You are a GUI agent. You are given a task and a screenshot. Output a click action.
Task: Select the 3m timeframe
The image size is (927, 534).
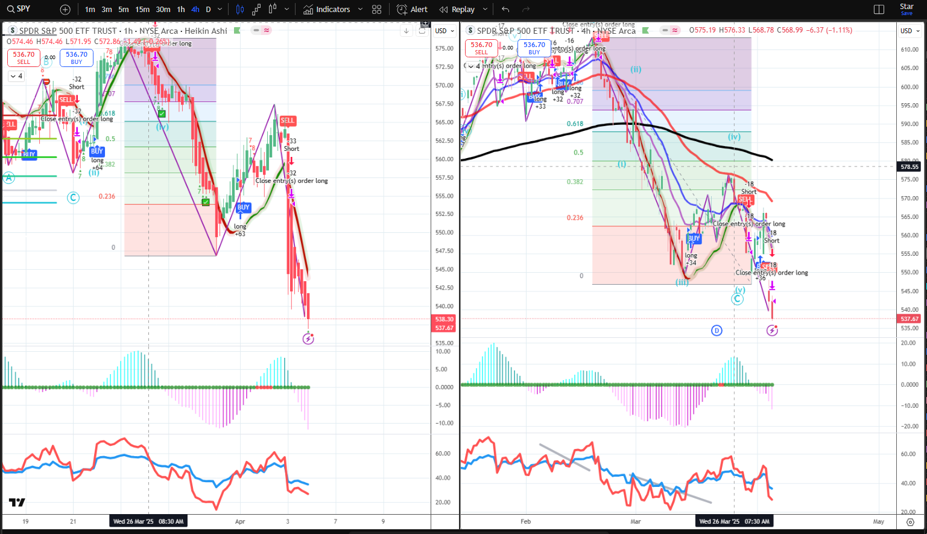(107, 10)
